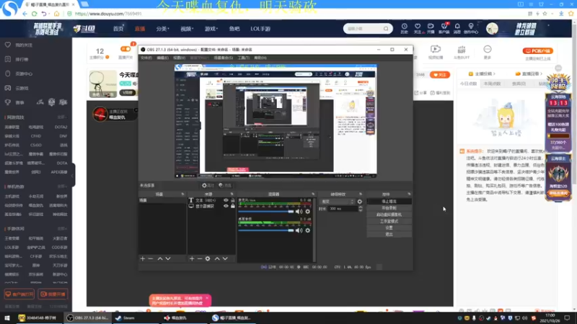Click Douyu search magnifier icon
The image size is (577, 324).
click(386, 29)
